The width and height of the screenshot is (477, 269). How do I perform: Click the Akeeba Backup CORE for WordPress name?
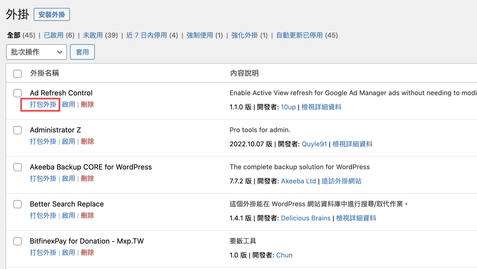coord(91,167)
